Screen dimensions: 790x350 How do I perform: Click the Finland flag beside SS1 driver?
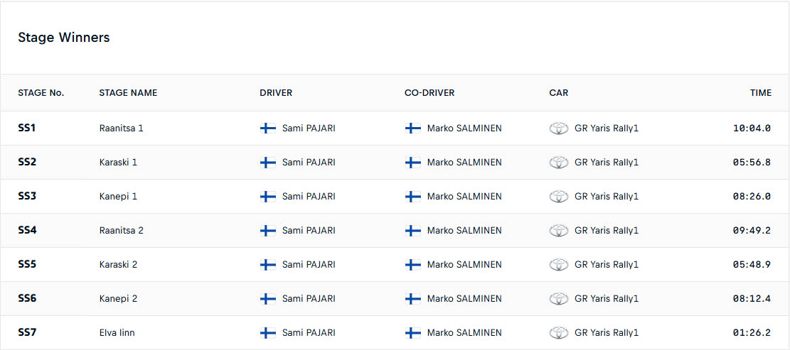pos(268,128)
